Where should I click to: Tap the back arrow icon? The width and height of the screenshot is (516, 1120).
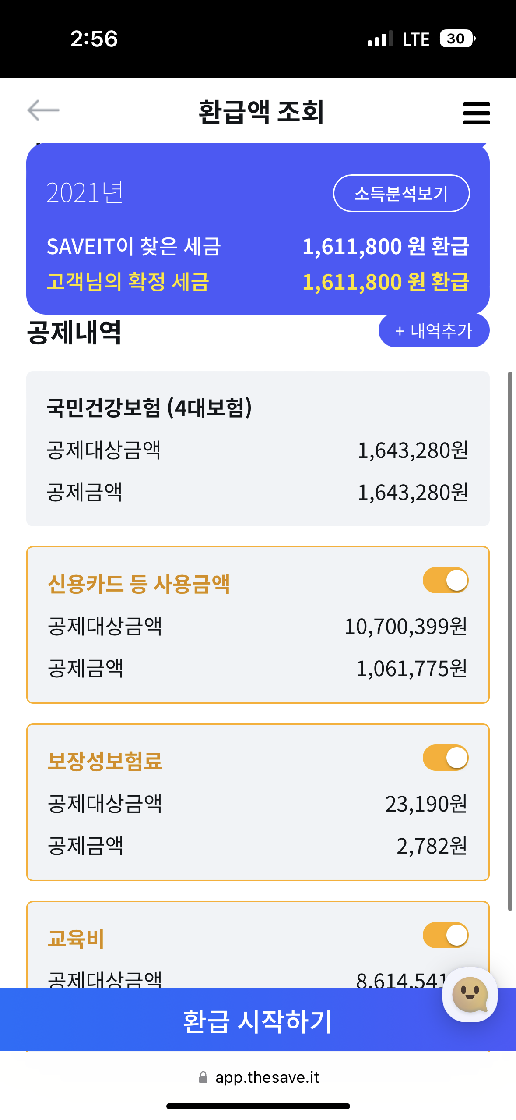click(43, 110)
